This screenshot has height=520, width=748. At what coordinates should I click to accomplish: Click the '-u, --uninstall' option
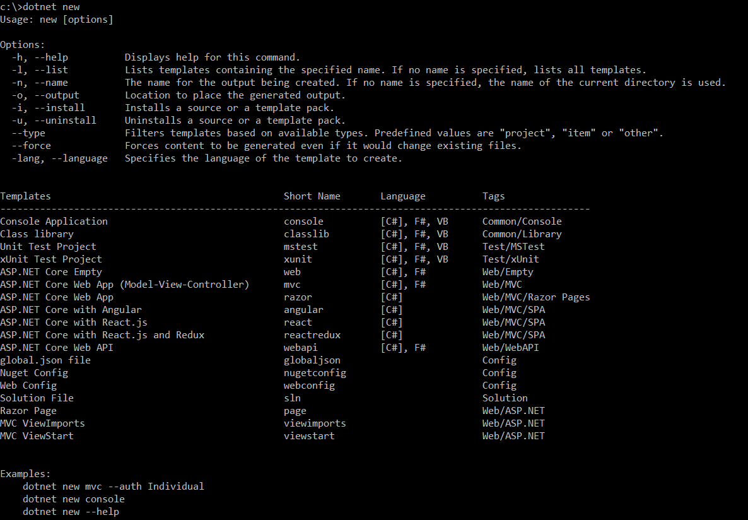[54, 121]
